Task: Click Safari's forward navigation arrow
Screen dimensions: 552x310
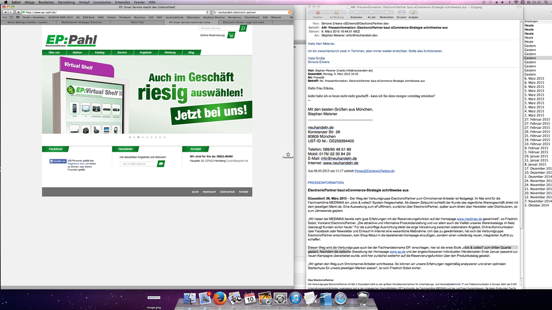Action: [x=11, y=12]
